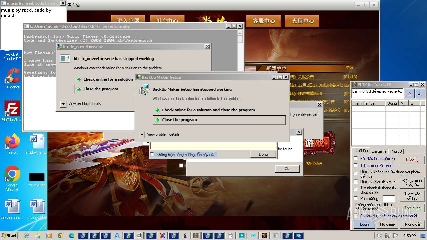Click the blue letter A taskbar icon

tap(117, 236)
